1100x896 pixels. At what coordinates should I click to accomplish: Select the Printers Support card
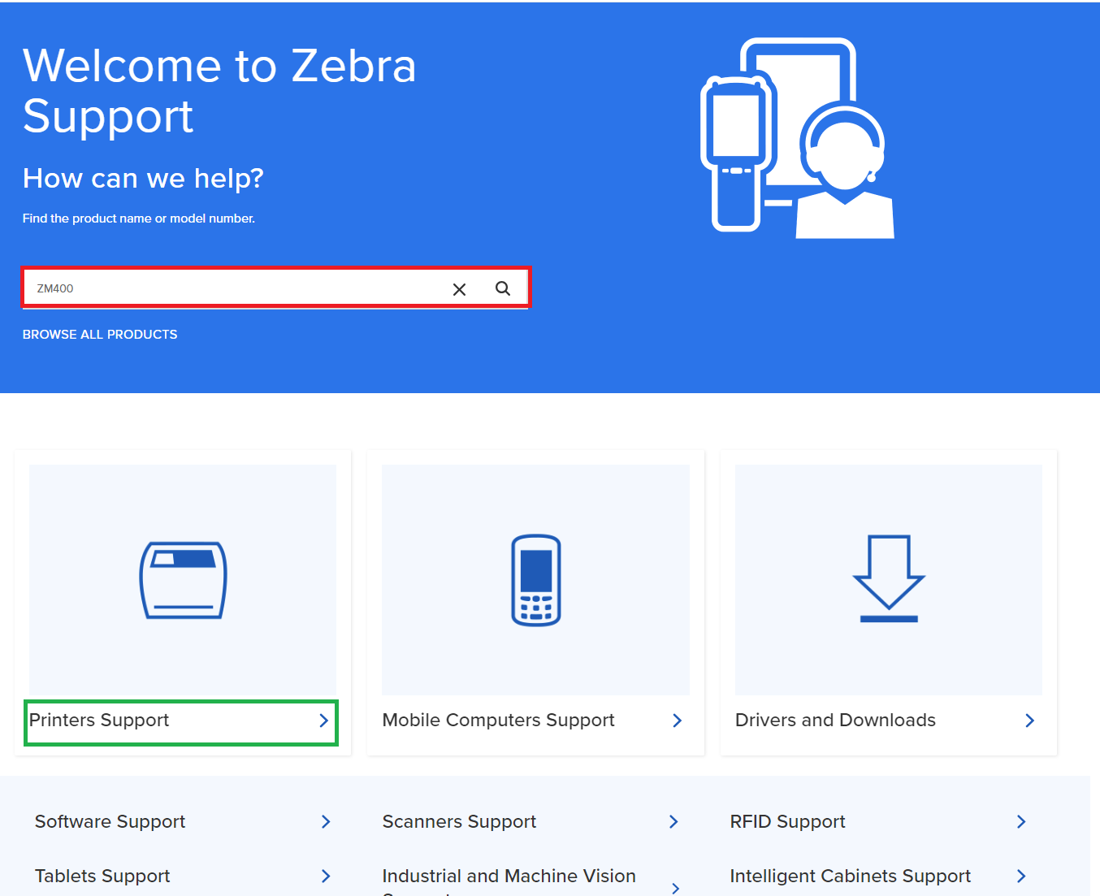[x=98, y=721]
